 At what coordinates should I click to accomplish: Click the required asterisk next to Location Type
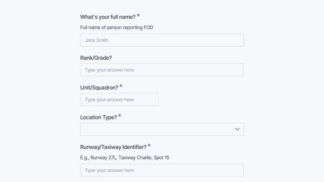120,116
